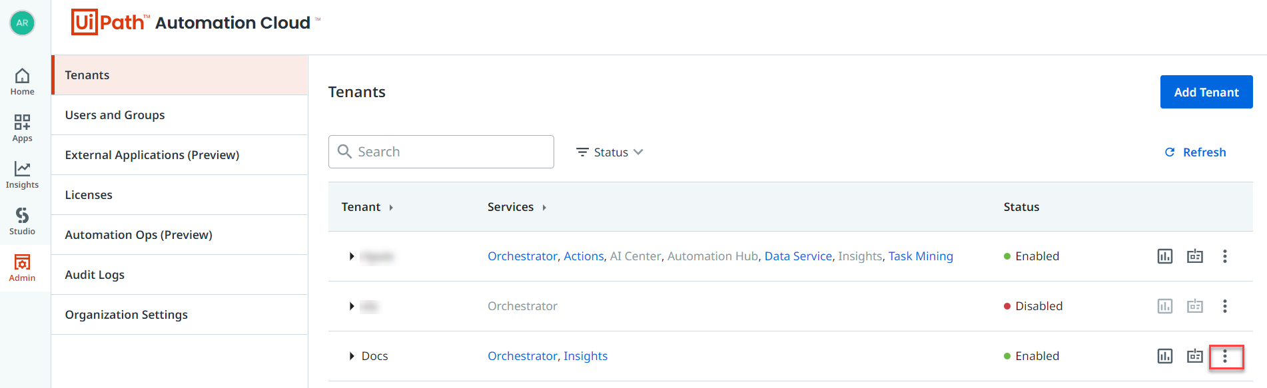
Task: Click the Status filter icon
Action: 582,152
